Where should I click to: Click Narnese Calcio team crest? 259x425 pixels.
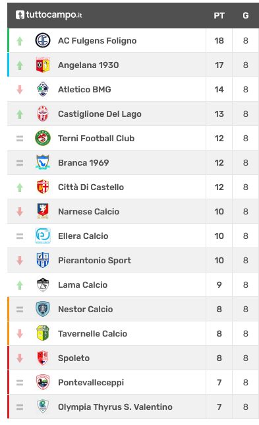click(43, 211)
